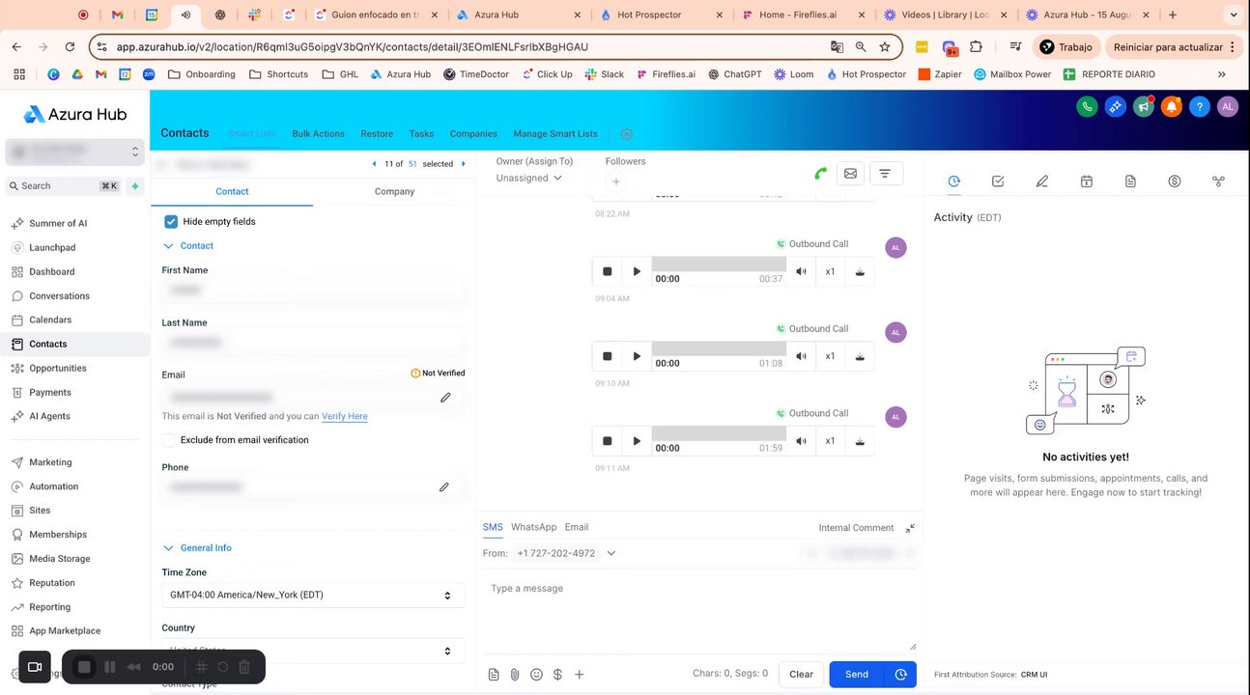Open Opportunities in the sidebar
This screenshot has height=695, width=1250.
click(x=58, y=368)
